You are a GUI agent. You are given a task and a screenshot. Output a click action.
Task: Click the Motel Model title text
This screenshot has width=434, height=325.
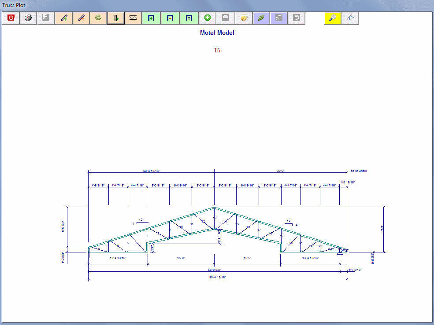click(217, 33)
